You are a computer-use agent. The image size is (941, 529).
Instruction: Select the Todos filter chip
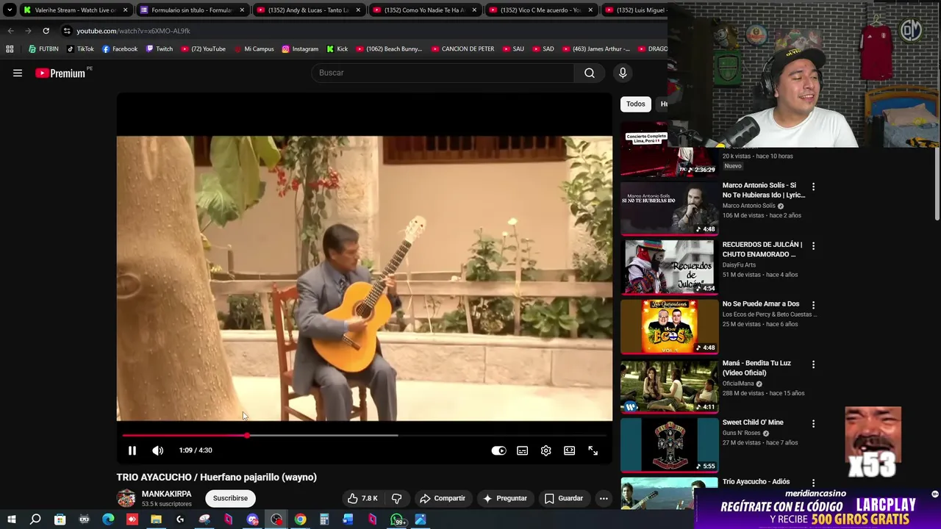[636, 104]
